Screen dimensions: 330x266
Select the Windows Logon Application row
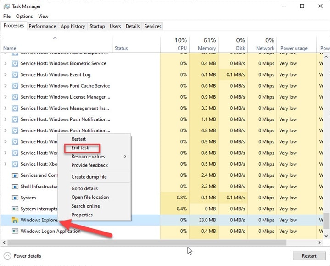(x=162, y=231)
